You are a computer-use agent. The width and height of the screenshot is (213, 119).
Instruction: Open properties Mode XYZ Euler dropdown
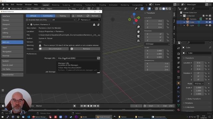199,84
